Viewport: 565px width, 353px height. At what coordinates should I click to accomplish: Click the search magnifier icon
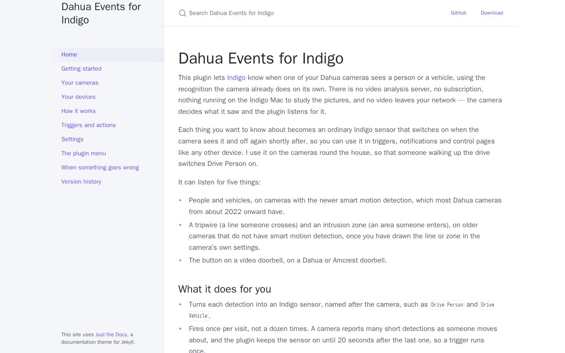click(182, 13)
